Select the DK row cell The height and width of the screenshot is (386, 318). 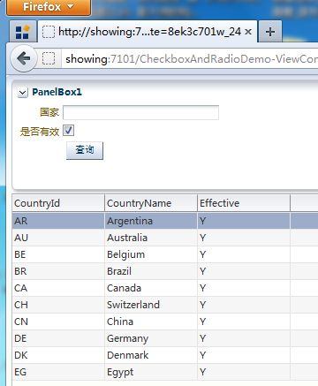(58, 355)
